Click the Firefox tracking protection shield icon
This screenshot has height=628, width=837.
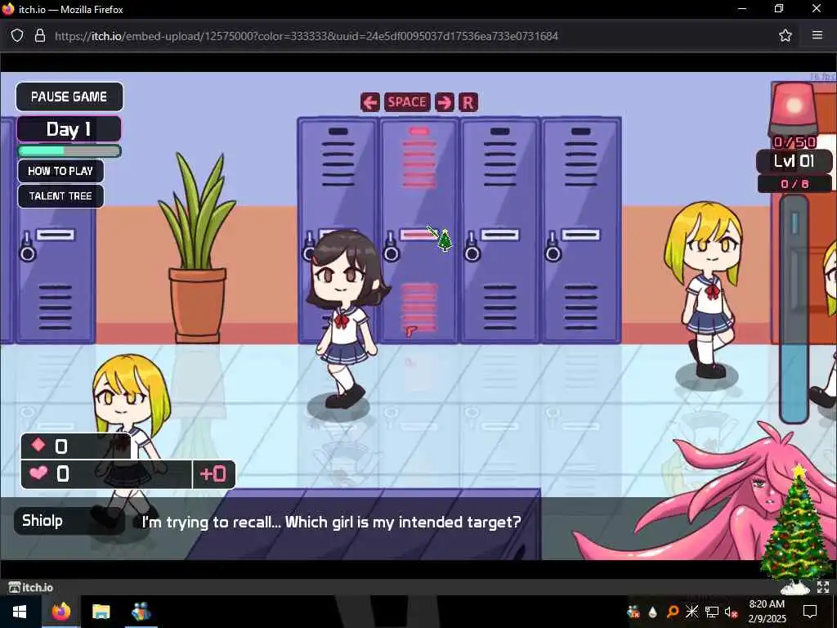[x=17, y=36]
